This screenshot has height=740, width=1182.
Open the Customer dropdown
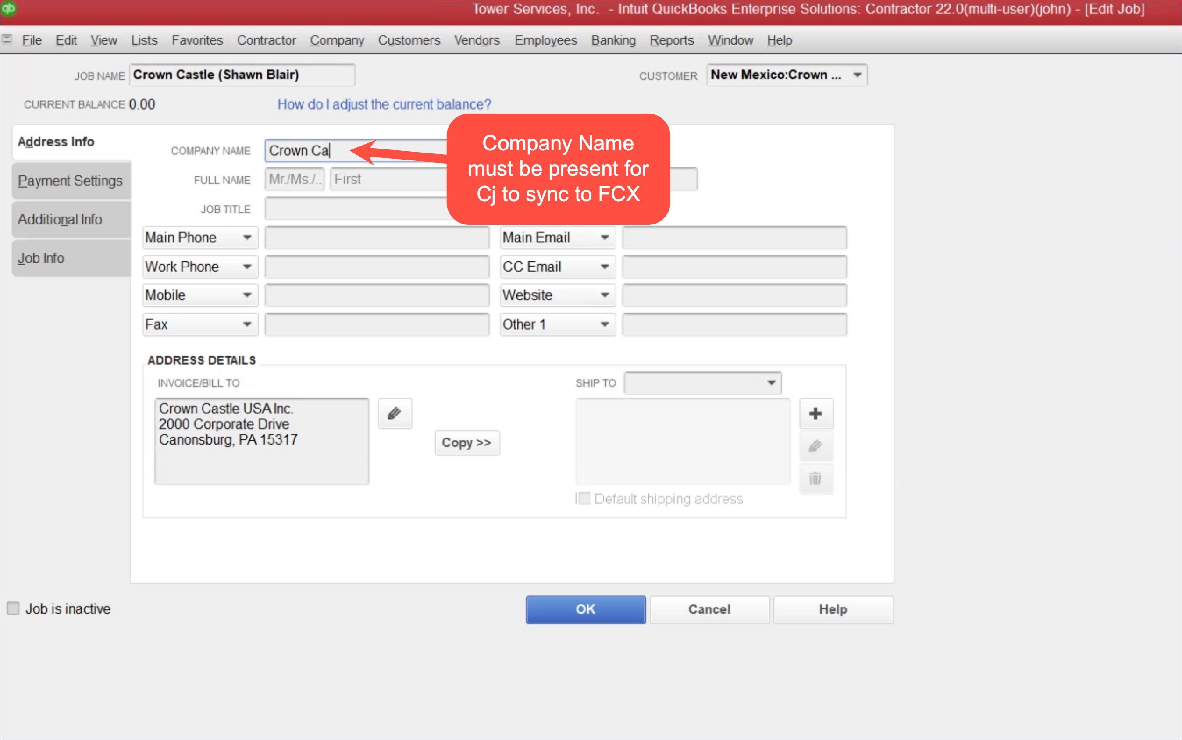(857, 75)
